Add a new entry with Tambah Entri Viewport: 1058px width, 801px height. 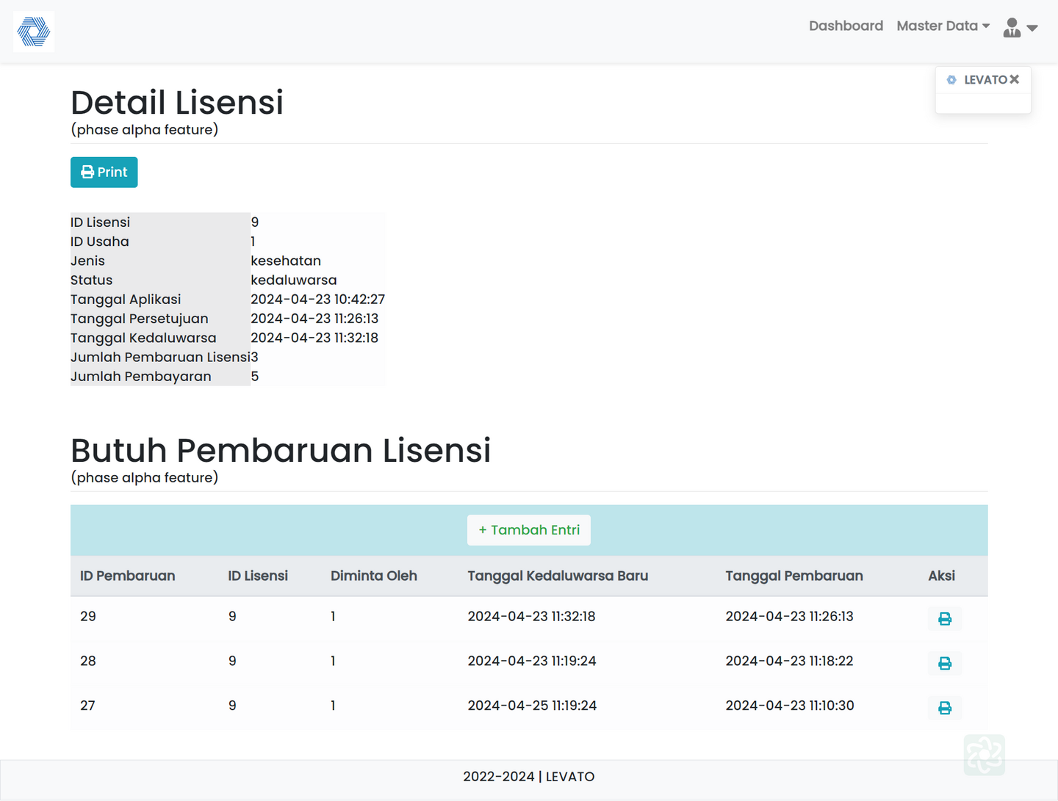point(528,530)
